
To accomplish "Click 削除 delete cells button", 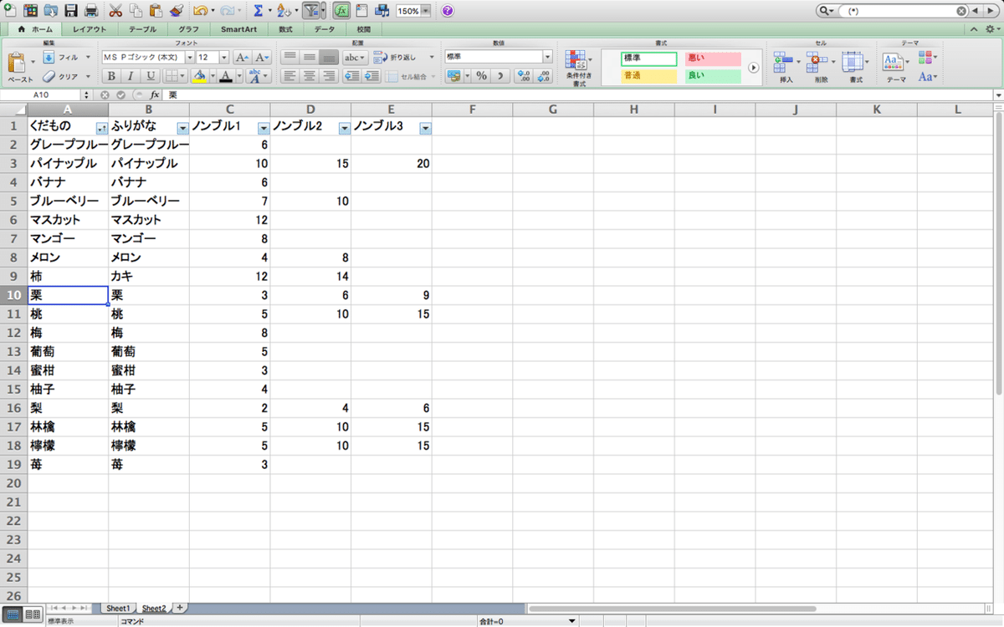I will 821,67.
